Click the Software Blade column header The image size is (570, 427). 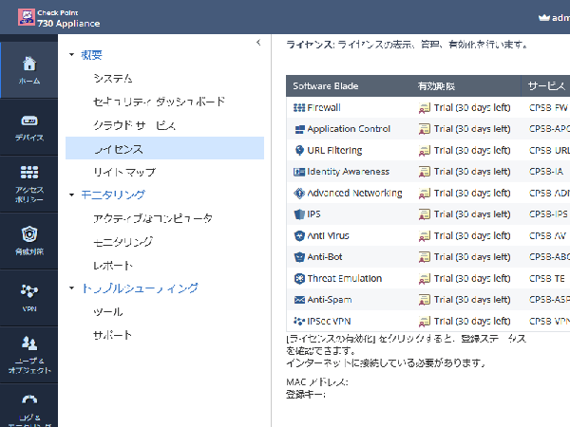pyautogui.click(x=326, y=86)
